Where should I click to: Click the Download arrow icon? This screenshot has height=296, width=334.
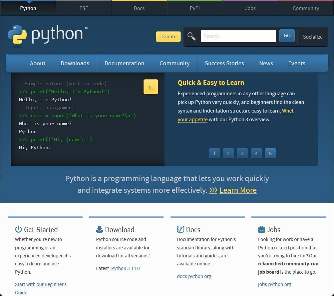[x=99, y=229]
